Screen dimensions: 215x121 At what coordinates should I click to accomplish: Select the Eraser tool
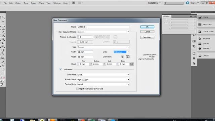coord(3,36)
